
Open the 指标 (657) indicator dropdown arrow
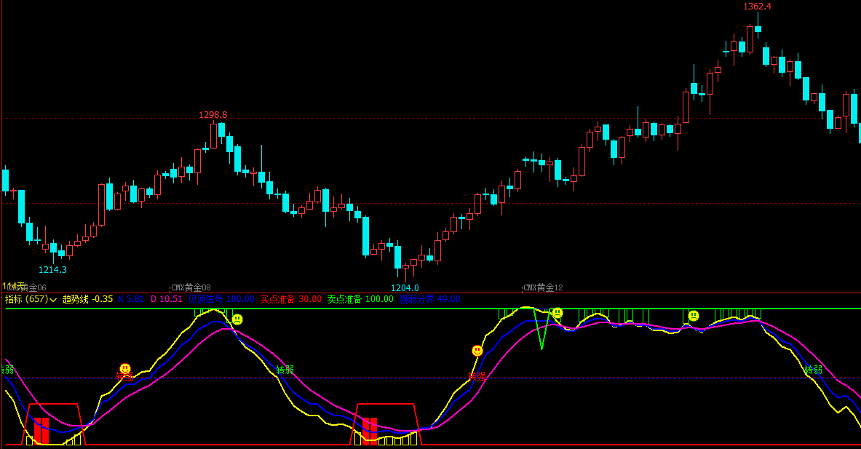click(53, 300)
